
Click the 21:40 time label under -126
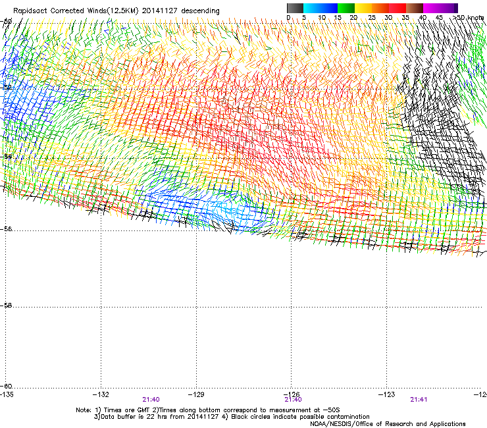click(294, 400)
